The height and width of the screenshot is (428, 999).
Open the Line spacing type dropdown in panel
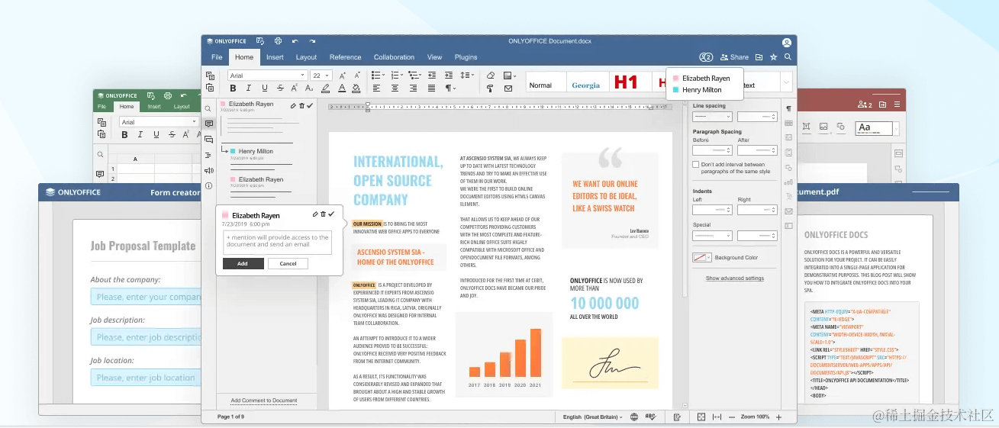712,117
